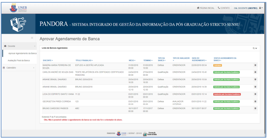Click the red Indeferido pela Secretaria Acadêmica badge
This screenshot has height=138, width=267.
[x=227, y=94]
